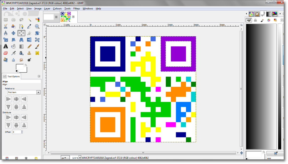Open the Filters menu
Screen dimensions: 288x164
pyautogui.click(x=77, y=9)
